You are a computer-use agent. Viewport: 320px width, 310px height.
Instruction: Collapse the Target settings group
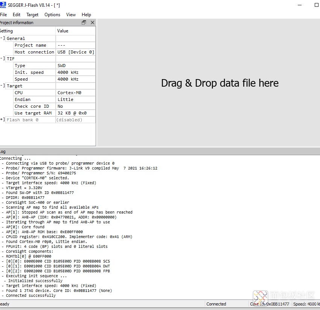[x=2, y=86]
